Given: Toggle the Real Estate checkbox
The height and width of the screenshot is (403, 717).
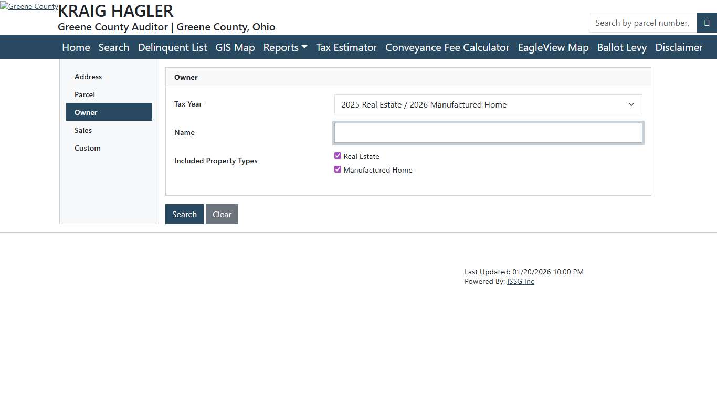Looking at the screenshot, I should (x=338, y=156).
